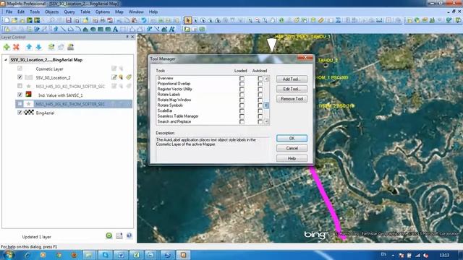Open the File menu

click(9, 12)
